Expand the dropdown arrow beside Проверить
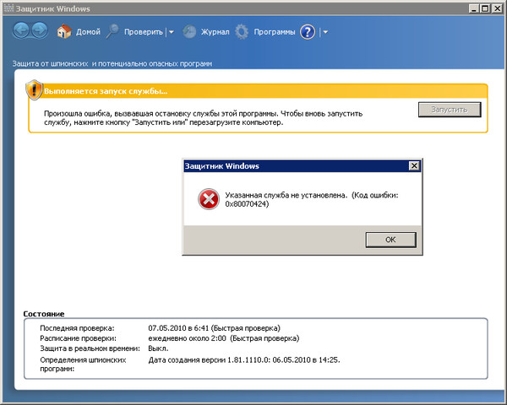Image resolution: width=507 pixels, height=405 pixels. coord(170,33)
